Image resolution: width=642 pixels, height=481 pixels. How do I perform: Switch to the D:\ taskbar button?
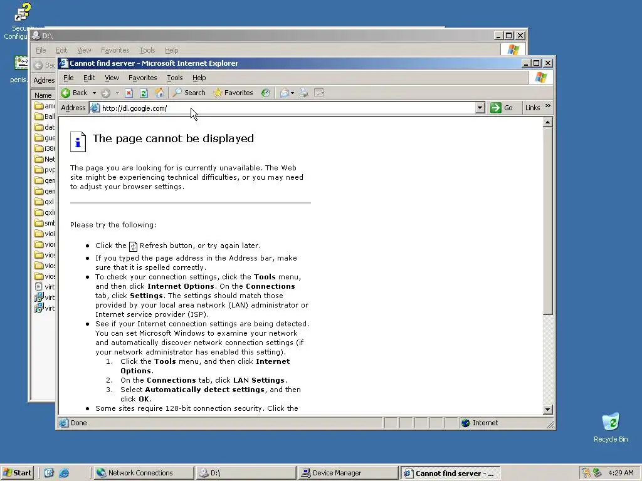pyautogui.click(x=246, y=473)
